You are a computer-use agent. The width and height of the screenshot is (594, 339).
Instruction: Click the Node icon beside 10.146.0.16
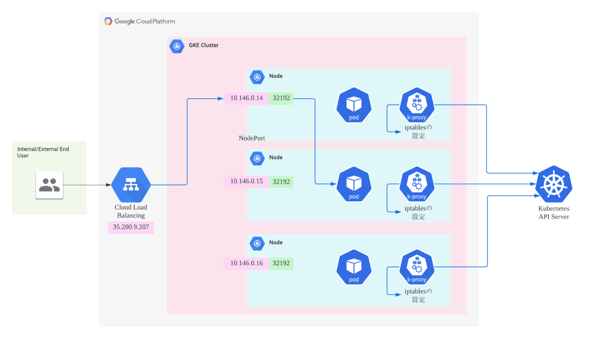257,243
